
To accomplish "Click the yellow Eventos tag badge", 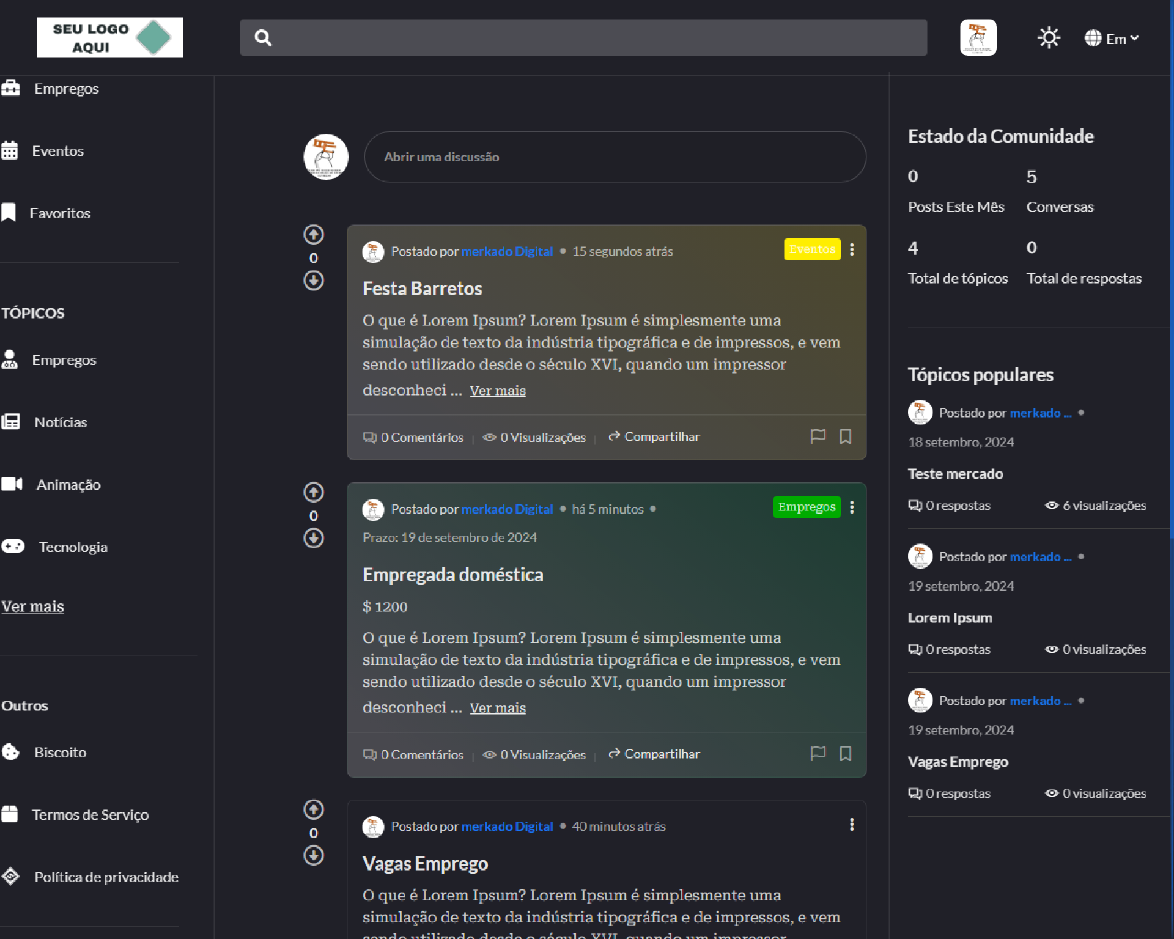I will coord(811,249).
